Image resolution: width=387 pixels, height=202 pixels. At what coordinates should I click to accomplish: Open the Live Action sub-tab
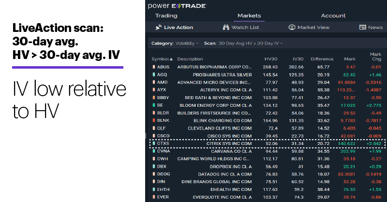[x=174, y=28]
